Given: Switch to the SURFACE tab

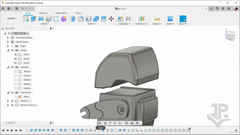Looking at the screenshot, I should pos(43,13).
